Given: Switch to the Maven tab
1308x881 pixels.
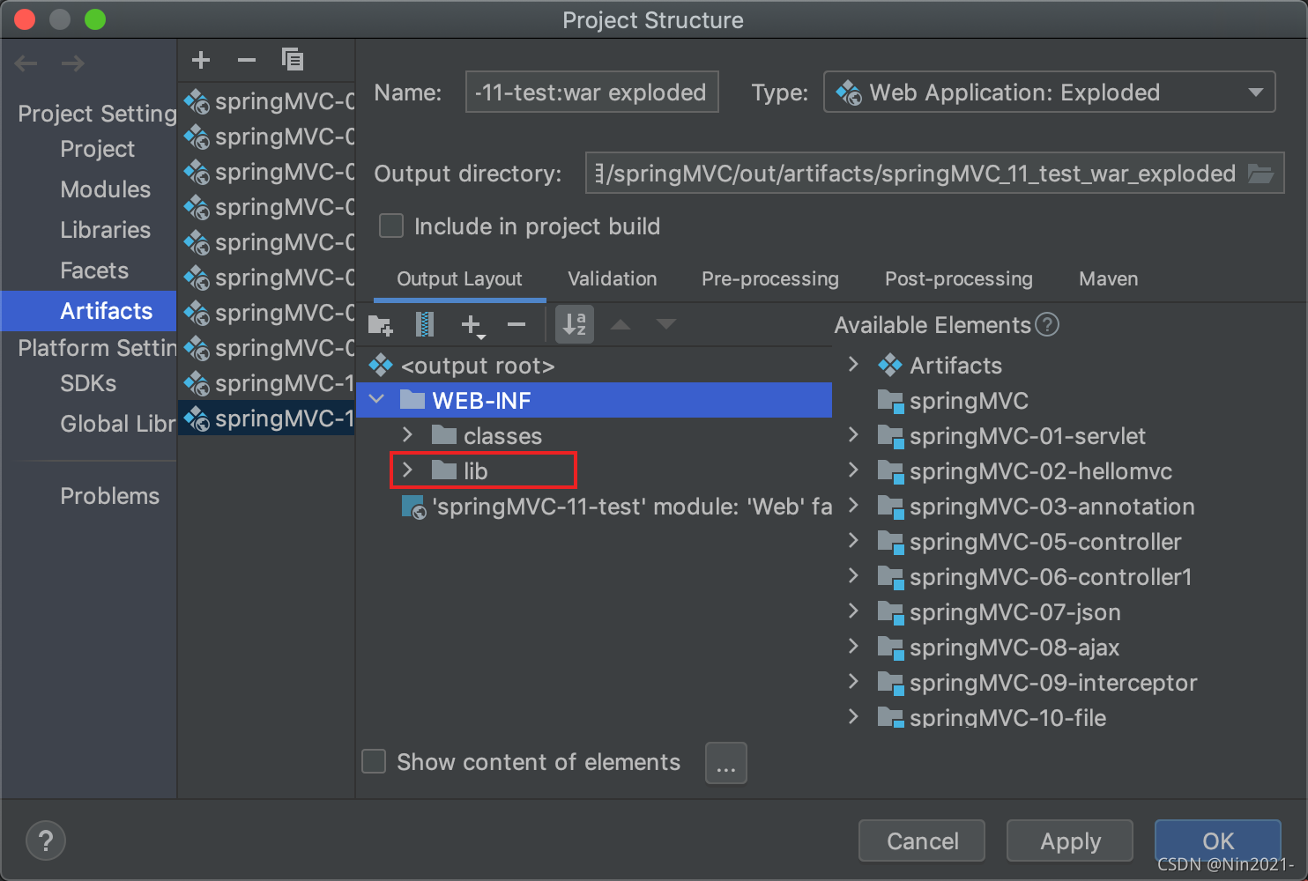Looking at the screenshot, I should (x=1109, y=279).
